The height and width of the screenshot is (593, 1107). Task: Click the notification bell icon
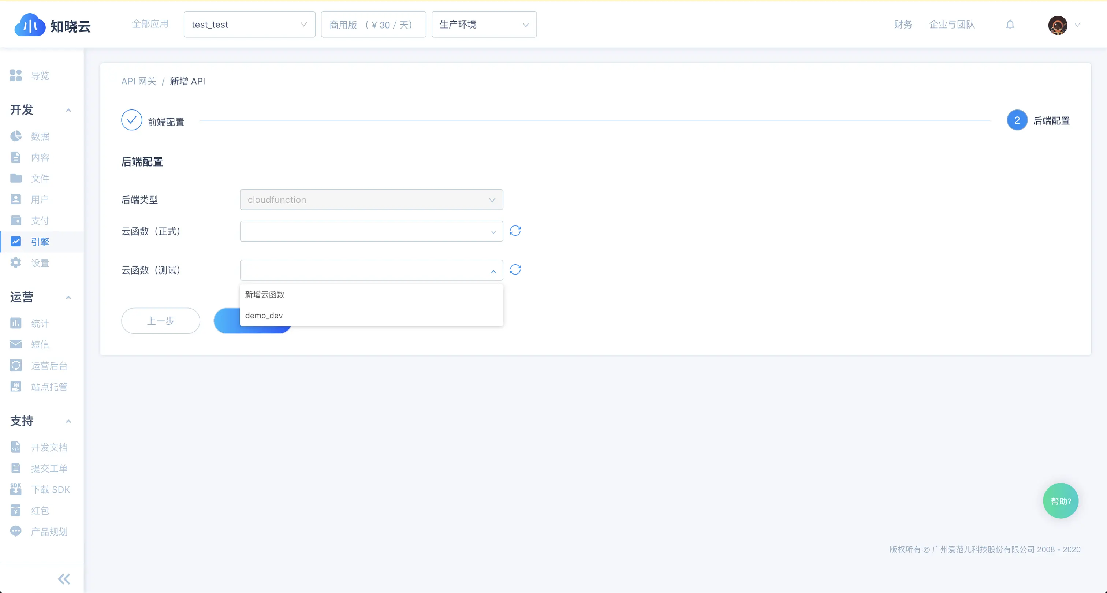click(x=1010, y=25)
